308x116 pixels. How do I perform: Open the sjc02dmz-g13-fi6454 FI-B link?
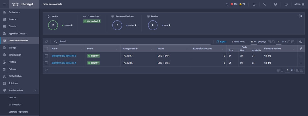click(64, 56)
